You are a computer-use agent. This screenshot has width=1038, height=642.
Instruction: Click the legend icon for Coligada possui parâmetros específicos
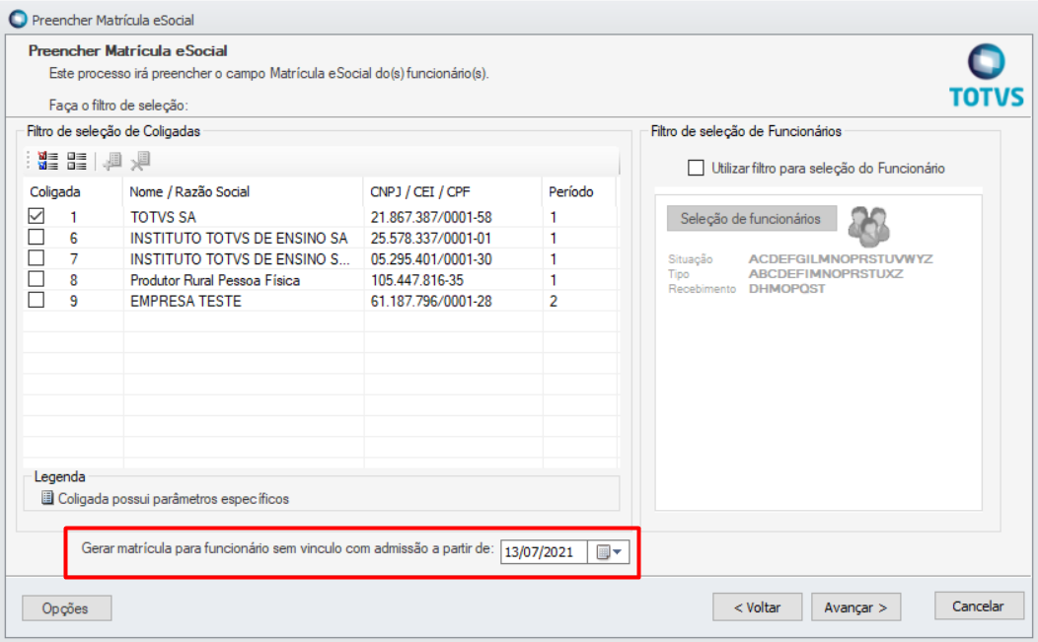tap(47, 498)
